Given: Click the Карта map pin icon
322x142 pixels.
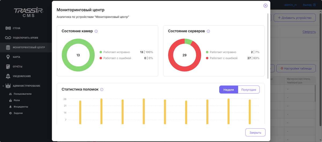Looking at the screenshot, I should pyautogui.click(x=8, y=57).
